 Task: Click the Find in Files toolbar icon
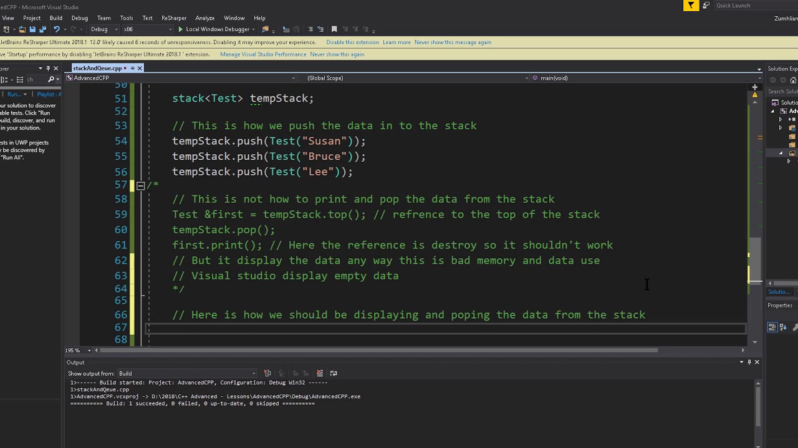click(265, 29)
